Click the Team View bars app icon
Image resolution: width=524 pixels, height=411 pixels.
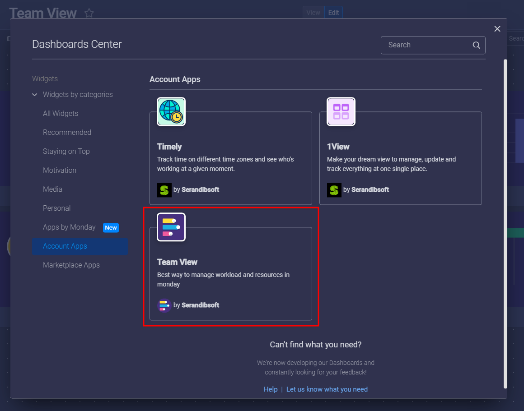click(171, 227)
